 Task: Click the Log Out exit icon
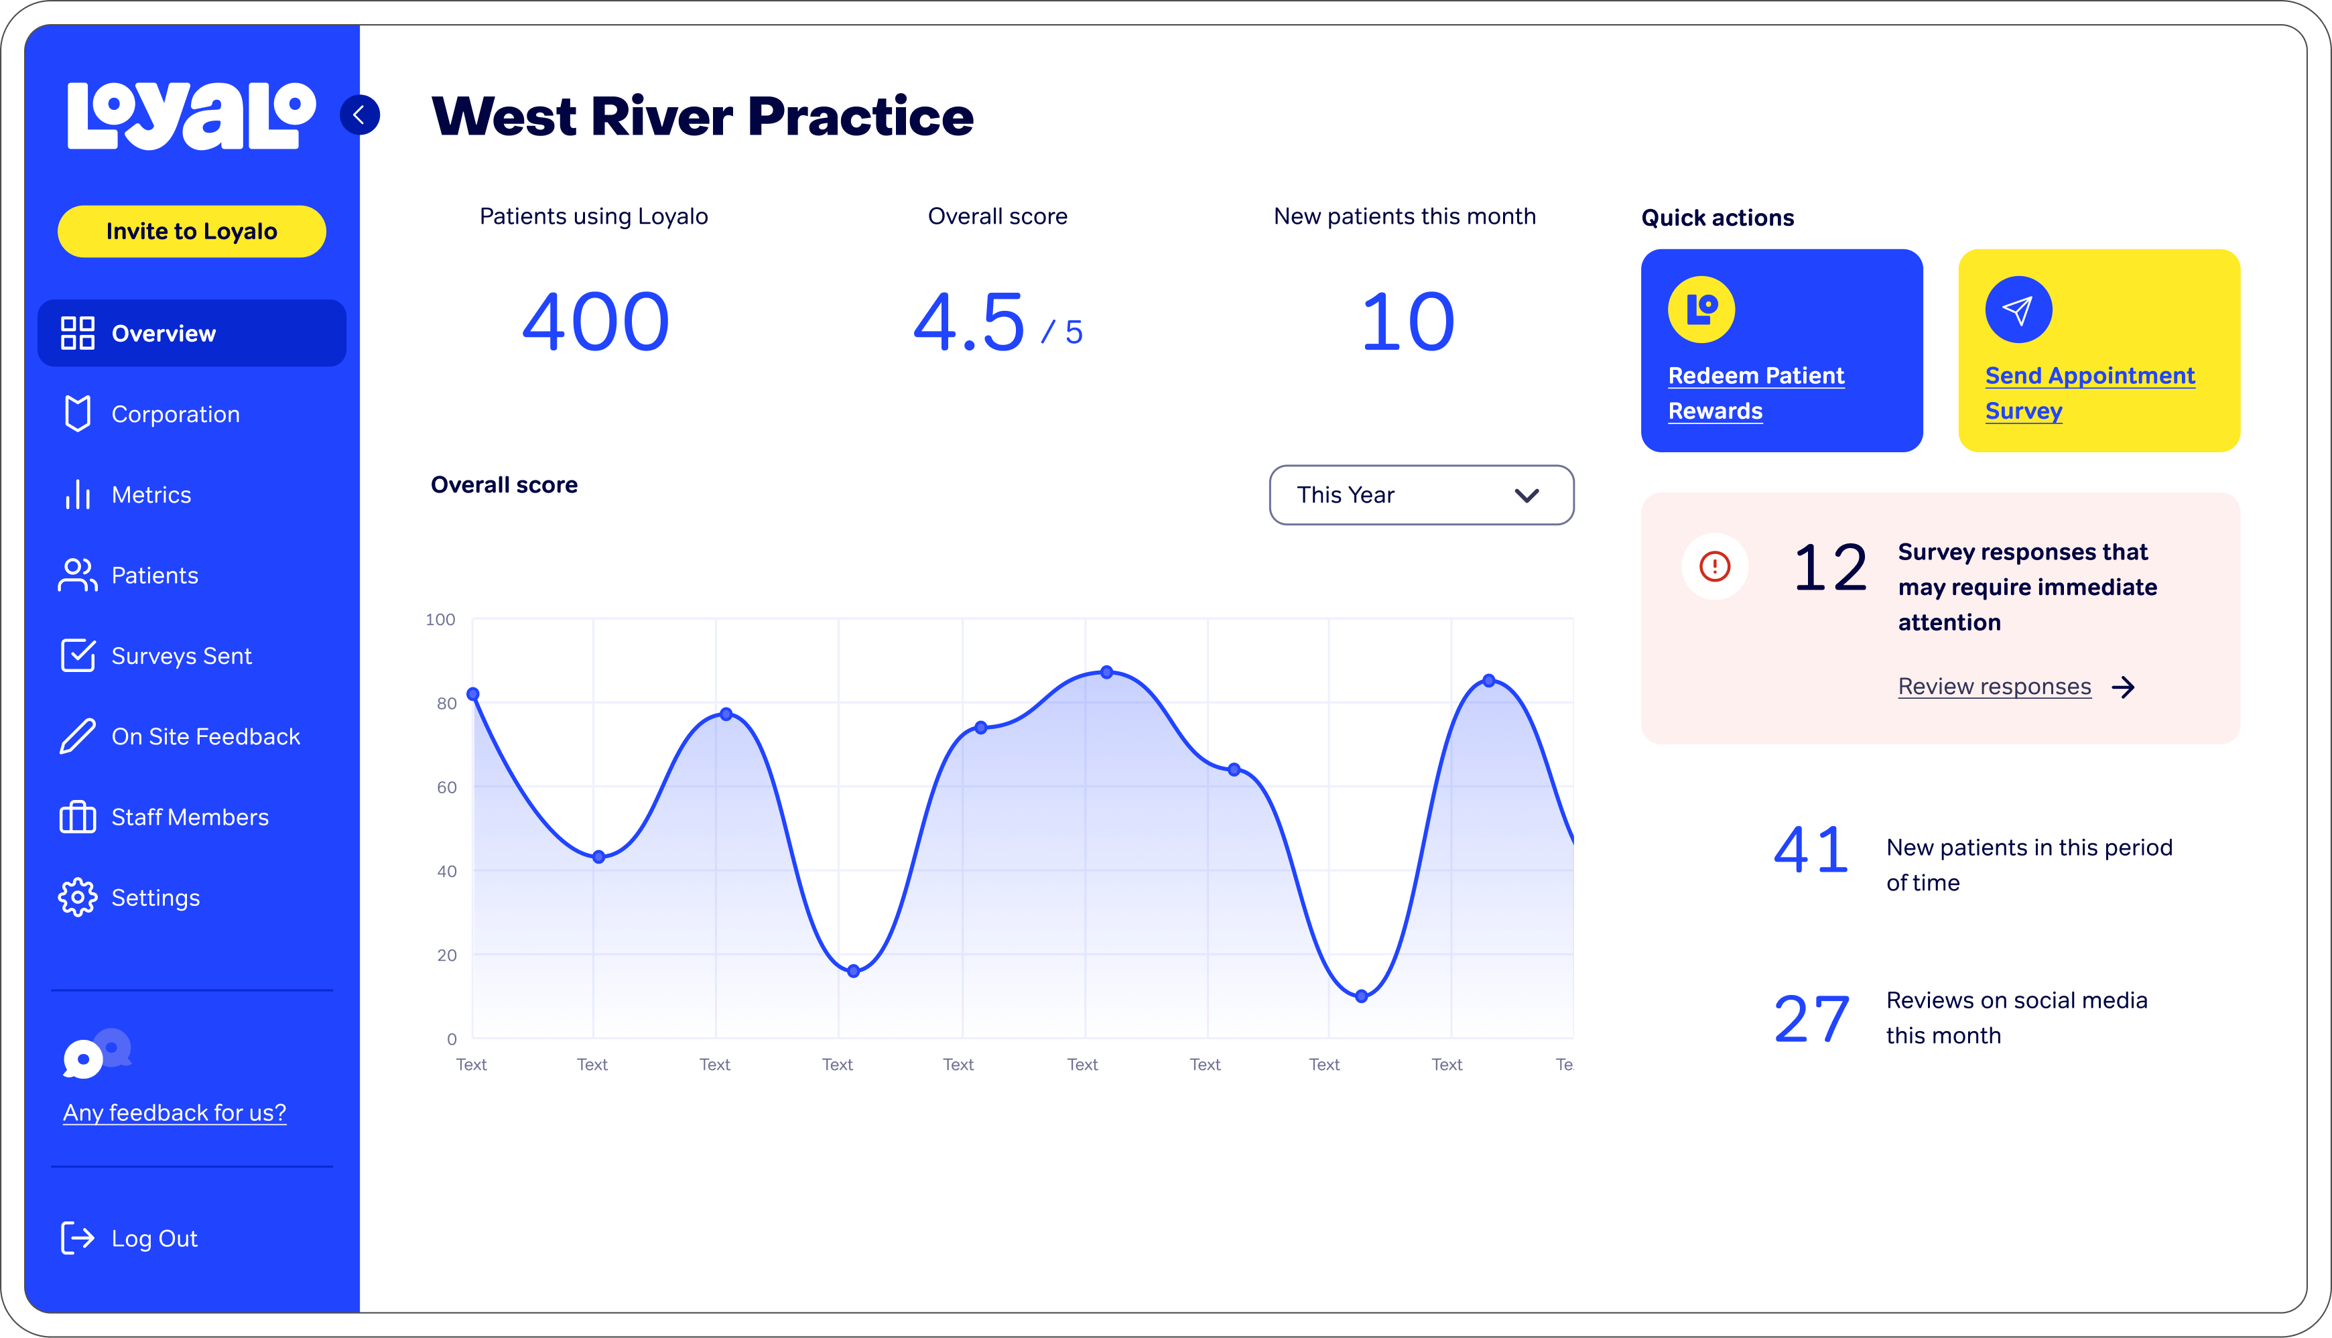(x=78, y=1237)
